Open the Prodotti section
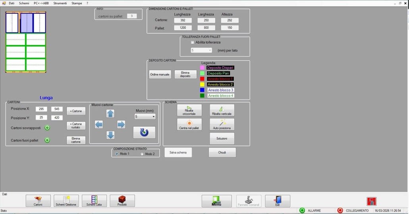The height and width of the screenshot is (214, 409). pyautogui.click(x=122, y=201)
